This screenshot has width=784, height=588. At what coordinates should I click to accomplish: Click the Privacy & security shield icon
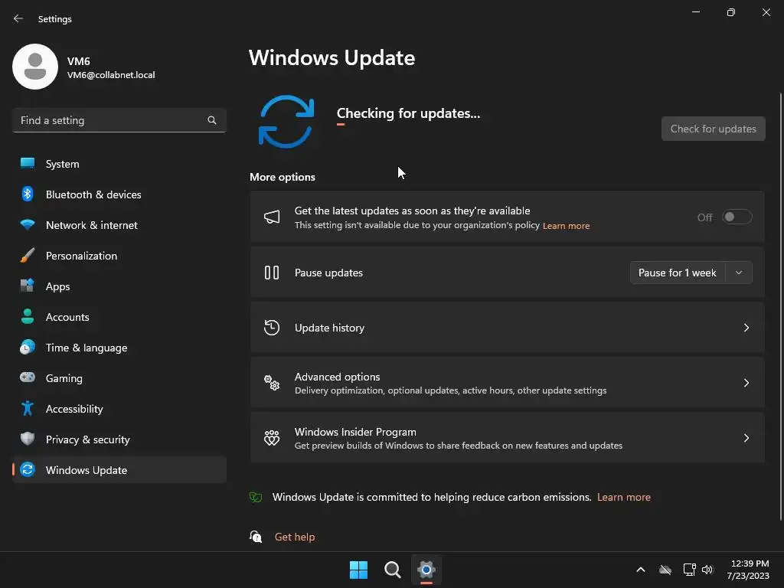[28, 439]
